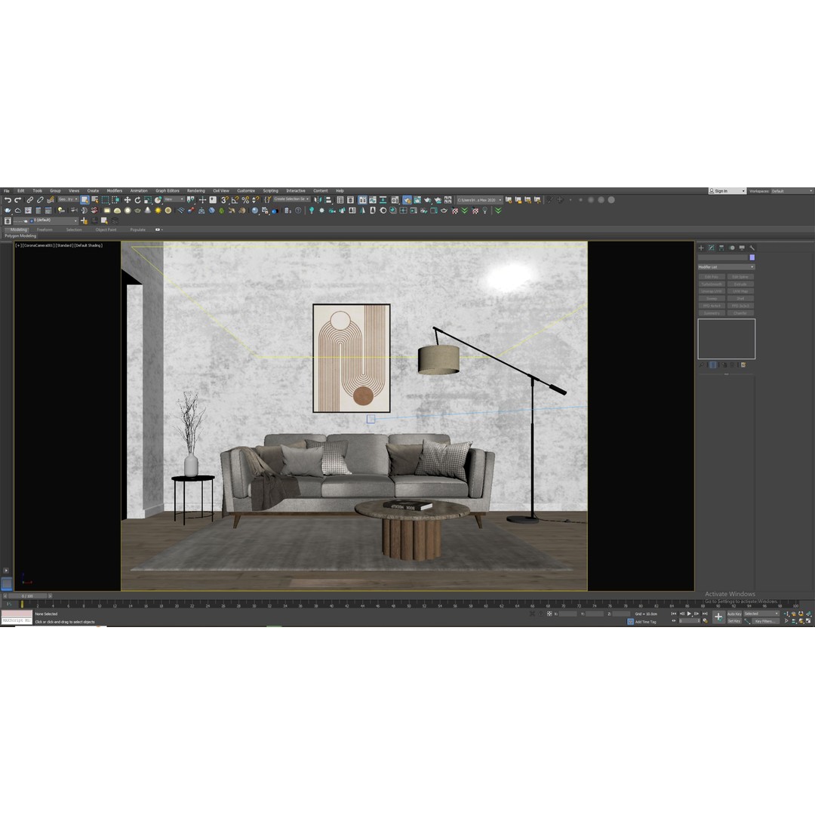The height and width of the screenshot is (815, 815).
Task: Select the Select and Link tool
Action: coord(29,199)
